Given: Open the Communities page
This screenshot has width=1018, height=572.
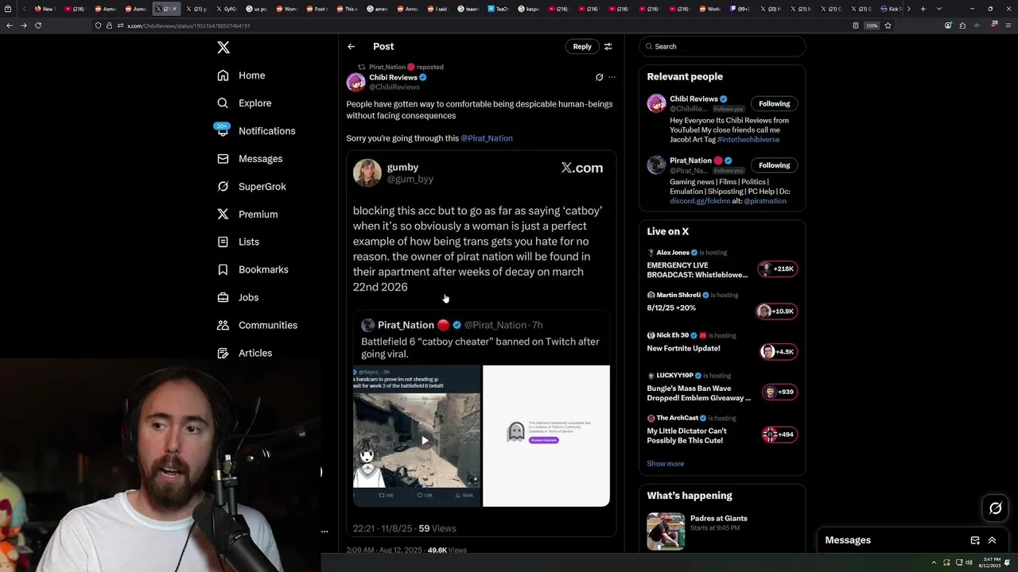Looking at the screenshot, I should 257,325.
